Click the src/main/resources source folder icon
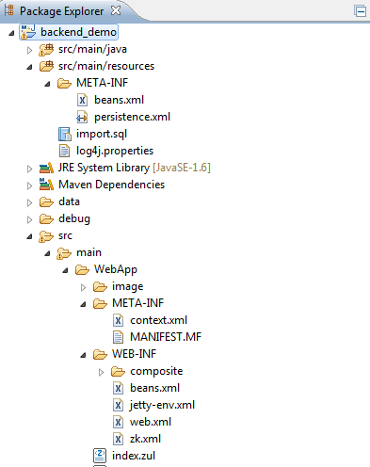Viewport: 370px width, 467px height. (x=46, y=66)
